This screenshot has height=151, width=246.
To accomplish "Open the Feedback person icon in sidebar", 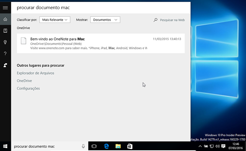I will tap(5, 65).
